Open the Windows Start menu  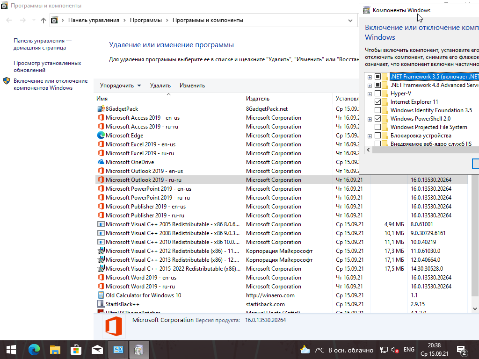tap(11, 350)
